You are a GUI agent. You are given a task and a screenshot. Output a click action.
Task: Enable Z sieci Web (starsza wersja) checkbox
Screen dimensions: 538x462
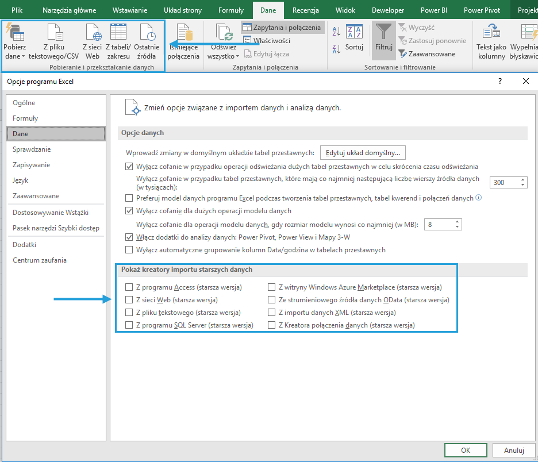[129, 300]
